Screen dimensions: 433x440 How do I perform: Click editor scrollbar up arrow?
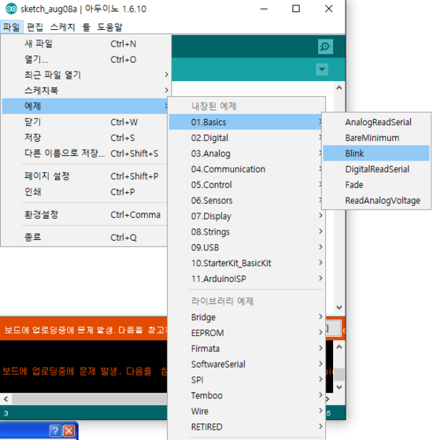pos(339,88)
